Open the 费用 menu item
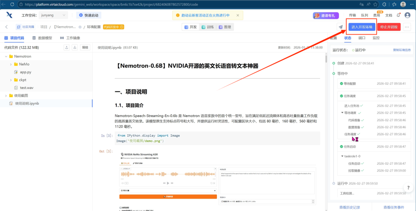 [376, 15]
